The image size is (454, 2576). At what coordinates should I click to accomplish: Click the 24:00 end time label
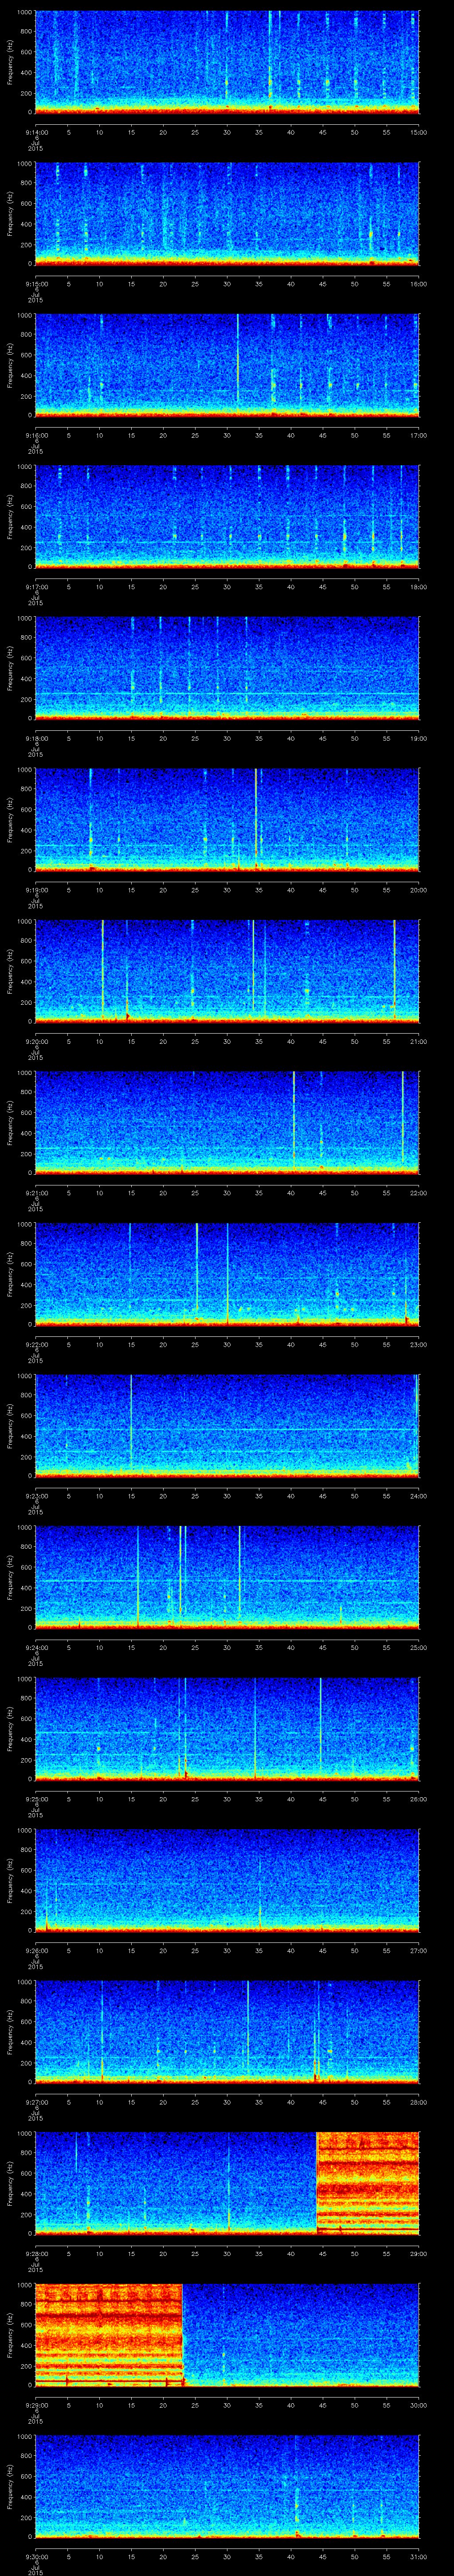(418, 1496)
